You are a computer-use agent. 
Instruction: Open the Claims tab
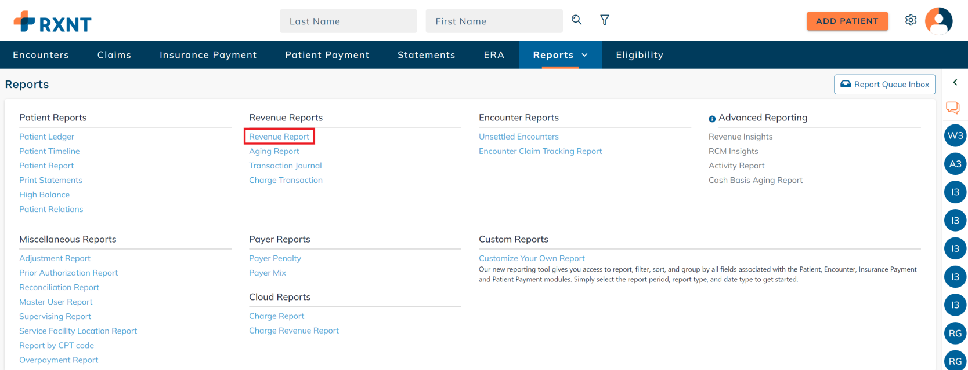(114, 55)
